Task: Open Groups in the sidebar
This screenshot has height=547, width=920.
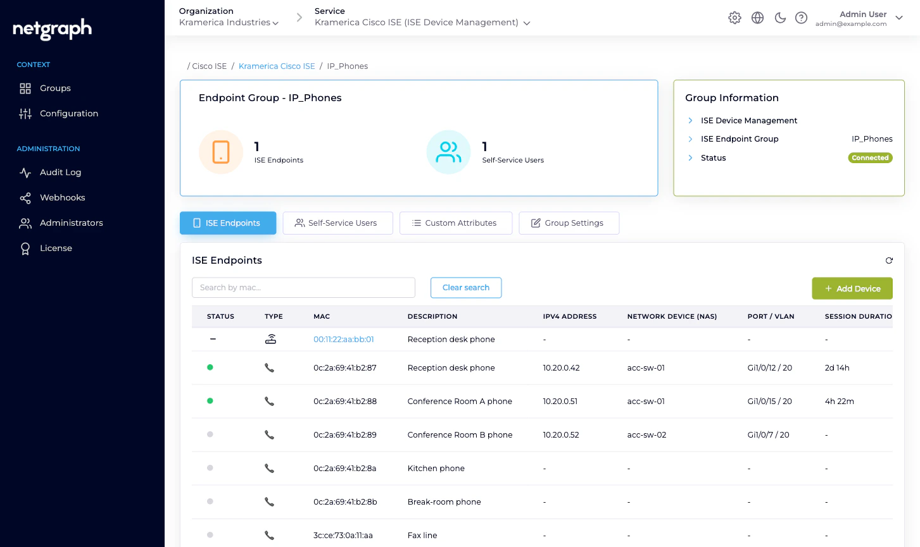Action: (x=55, y=88)
